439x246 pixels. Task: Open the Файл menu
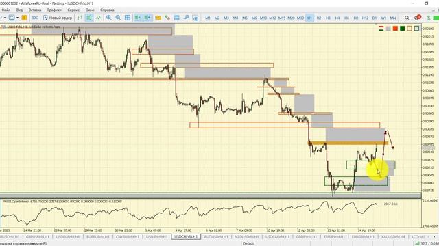[5, 10]
